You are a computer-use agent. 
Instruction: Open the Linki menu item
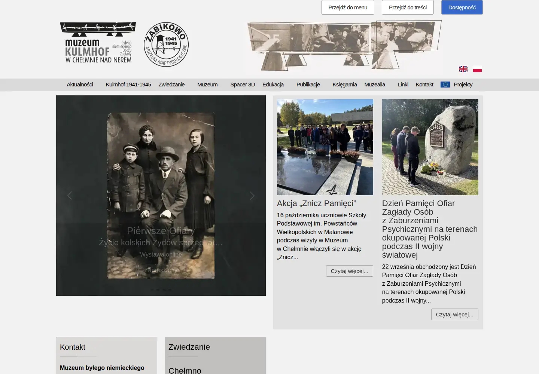(x=403, y=85)
